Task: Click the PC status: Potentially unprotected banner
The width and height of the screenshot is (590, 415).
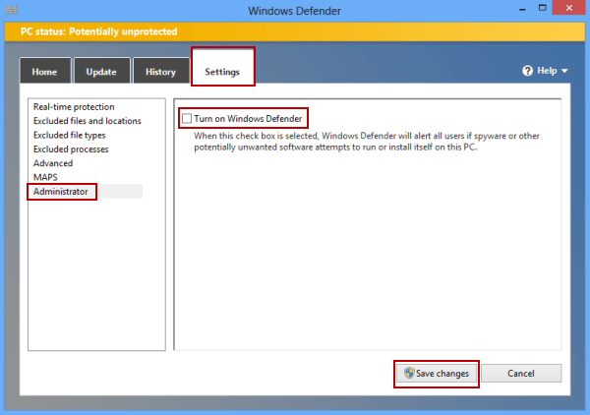Action: (x=295, y=31)
